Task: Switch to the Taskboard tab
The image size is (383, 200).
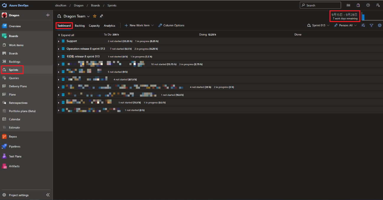Action: tap(64, 26)
